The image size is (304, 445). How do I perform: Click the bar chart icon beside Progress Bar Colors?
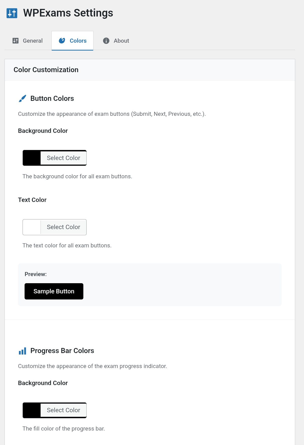point(23,351)
